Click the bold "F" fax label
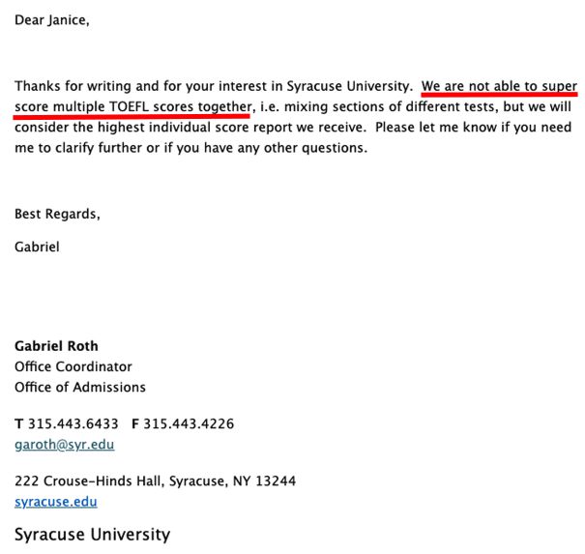 (x=134, y=423)
